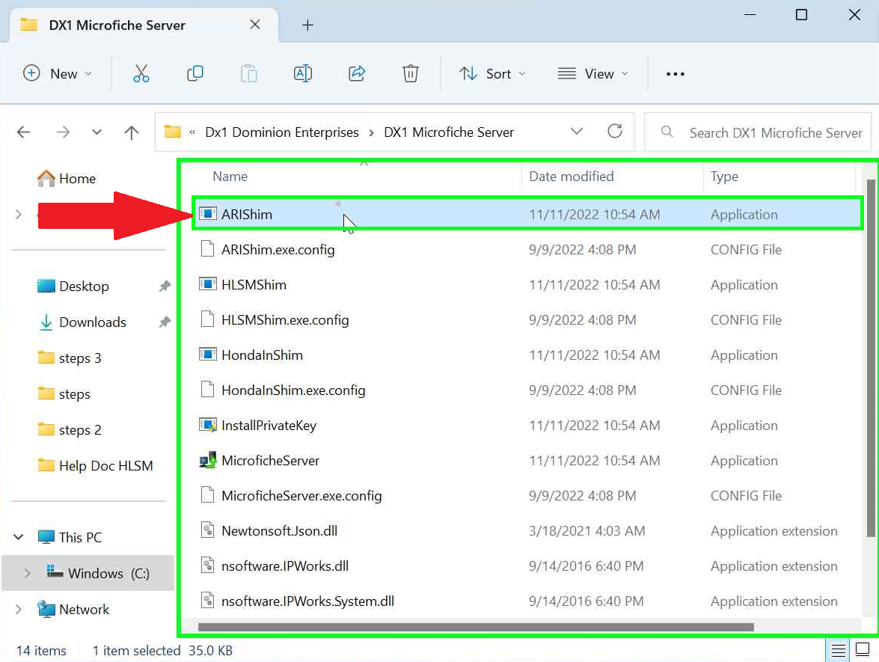The image size is (879, 662).
Task: Open recent locations dropdown chevron
Action: tap(97, 132)
